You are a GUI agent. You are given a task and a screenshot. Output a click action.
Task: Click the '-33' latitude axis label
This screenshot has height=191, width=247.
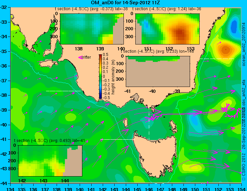(x=3, y=22)
